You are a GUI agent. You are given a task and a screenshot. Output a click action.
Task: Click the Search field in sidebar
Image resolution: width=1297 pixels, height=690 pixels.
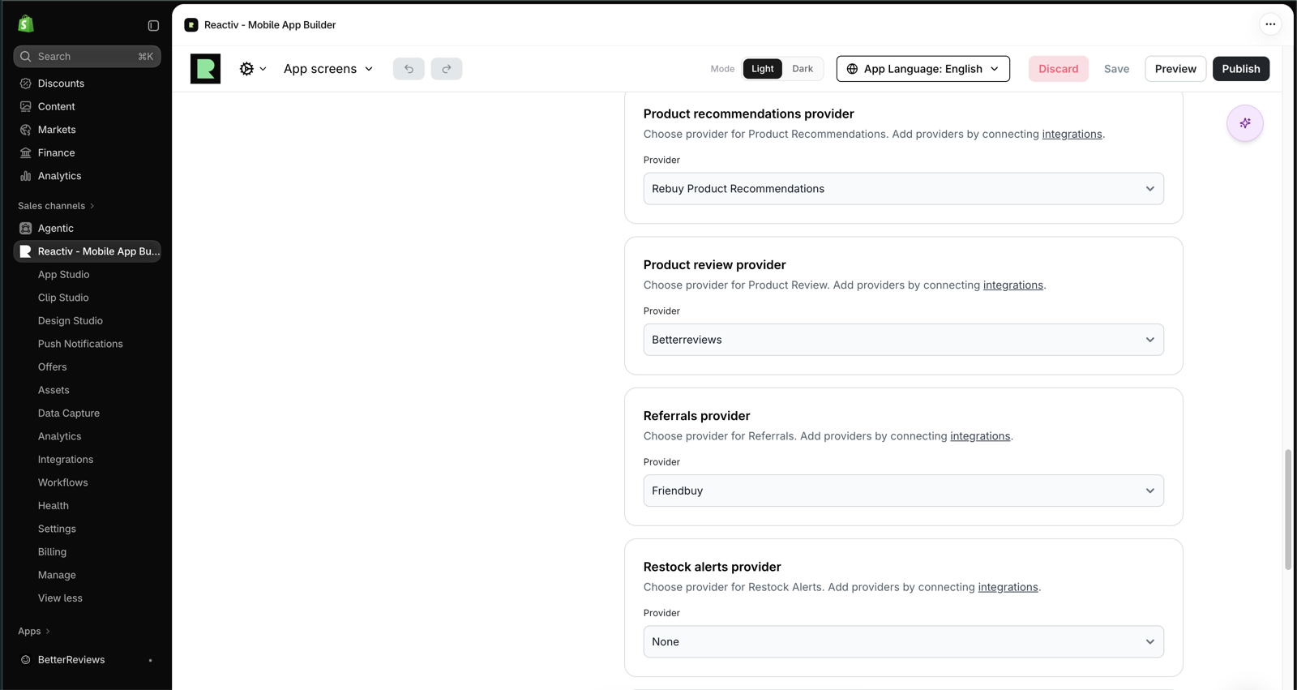(x=87, y=57)
